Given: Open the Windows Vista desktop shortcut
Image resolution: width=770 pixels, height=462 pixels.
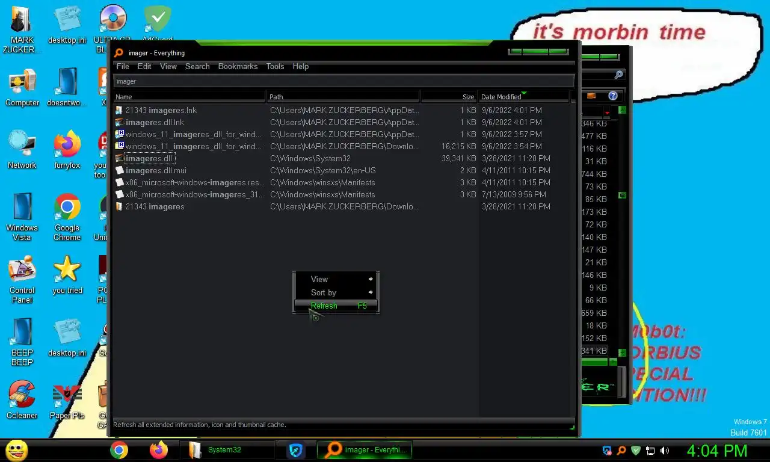Looking at the screenshot, I should coord(22,217).
